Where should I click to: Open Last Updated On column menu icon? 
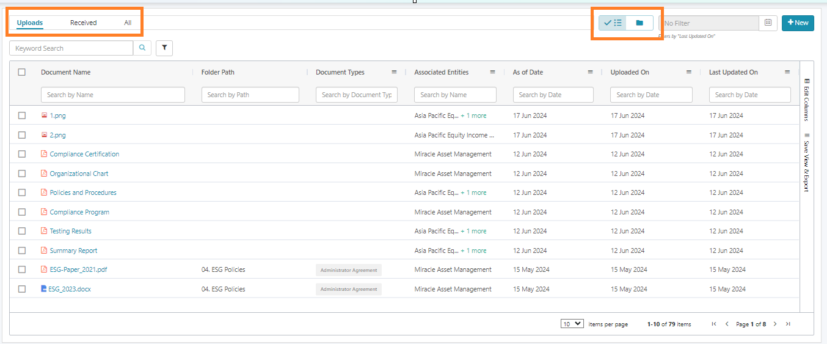(787, 72)
